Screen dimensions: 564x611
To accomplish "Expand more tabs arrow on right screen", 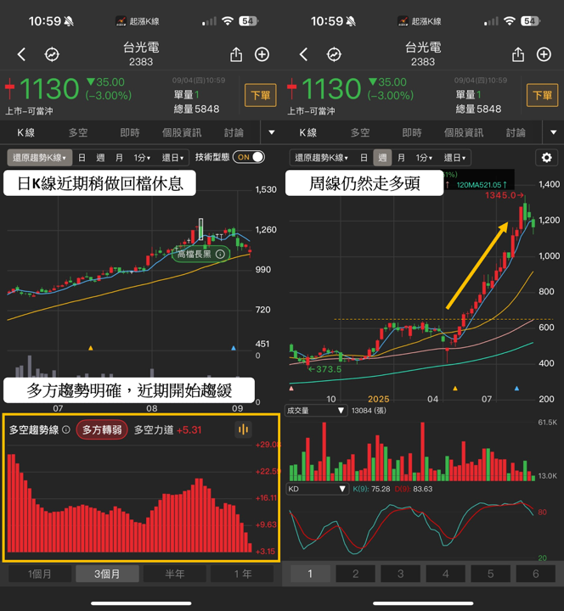I will pyautogui.click(x=554, y=132).
